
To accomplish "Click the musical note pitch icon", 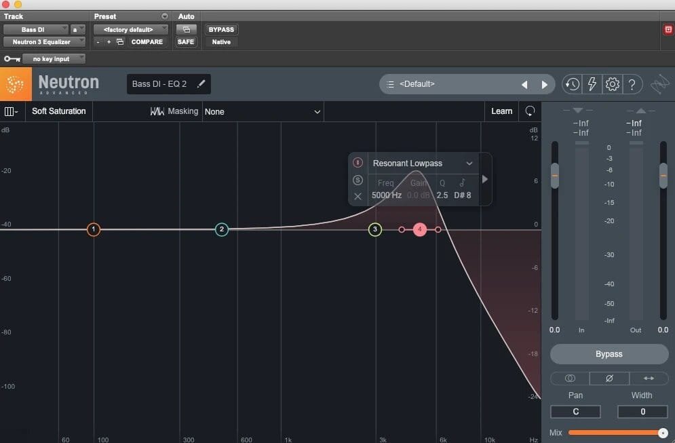I will (x=462, y=183).
